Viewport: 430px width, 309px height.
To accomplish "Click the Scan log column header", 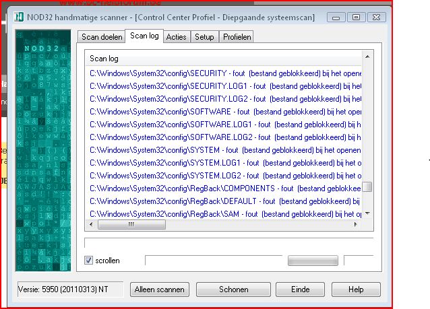I will [224, 59].
